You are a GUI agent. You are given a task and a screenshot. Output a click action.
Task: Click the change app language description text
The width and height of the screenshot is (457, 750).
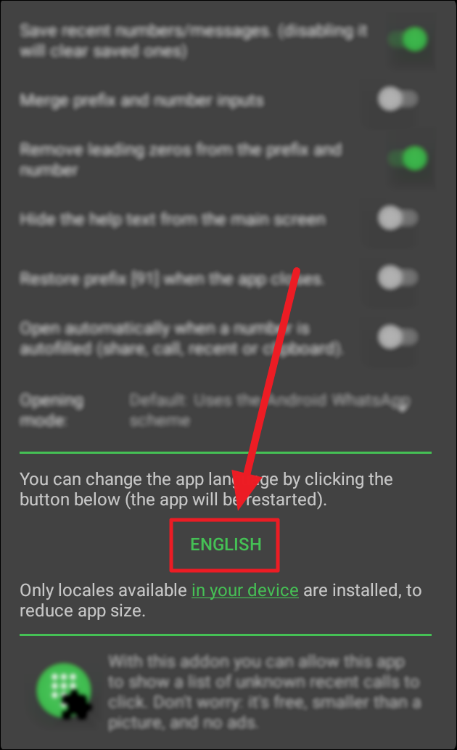pos(206,489)
